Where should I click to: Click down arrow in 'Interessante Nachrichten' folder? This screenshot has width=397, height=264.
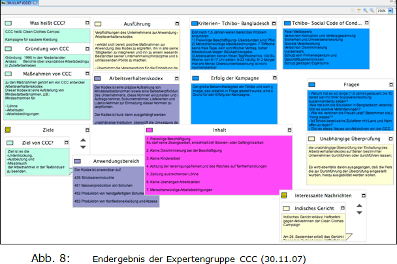[359, 213]
